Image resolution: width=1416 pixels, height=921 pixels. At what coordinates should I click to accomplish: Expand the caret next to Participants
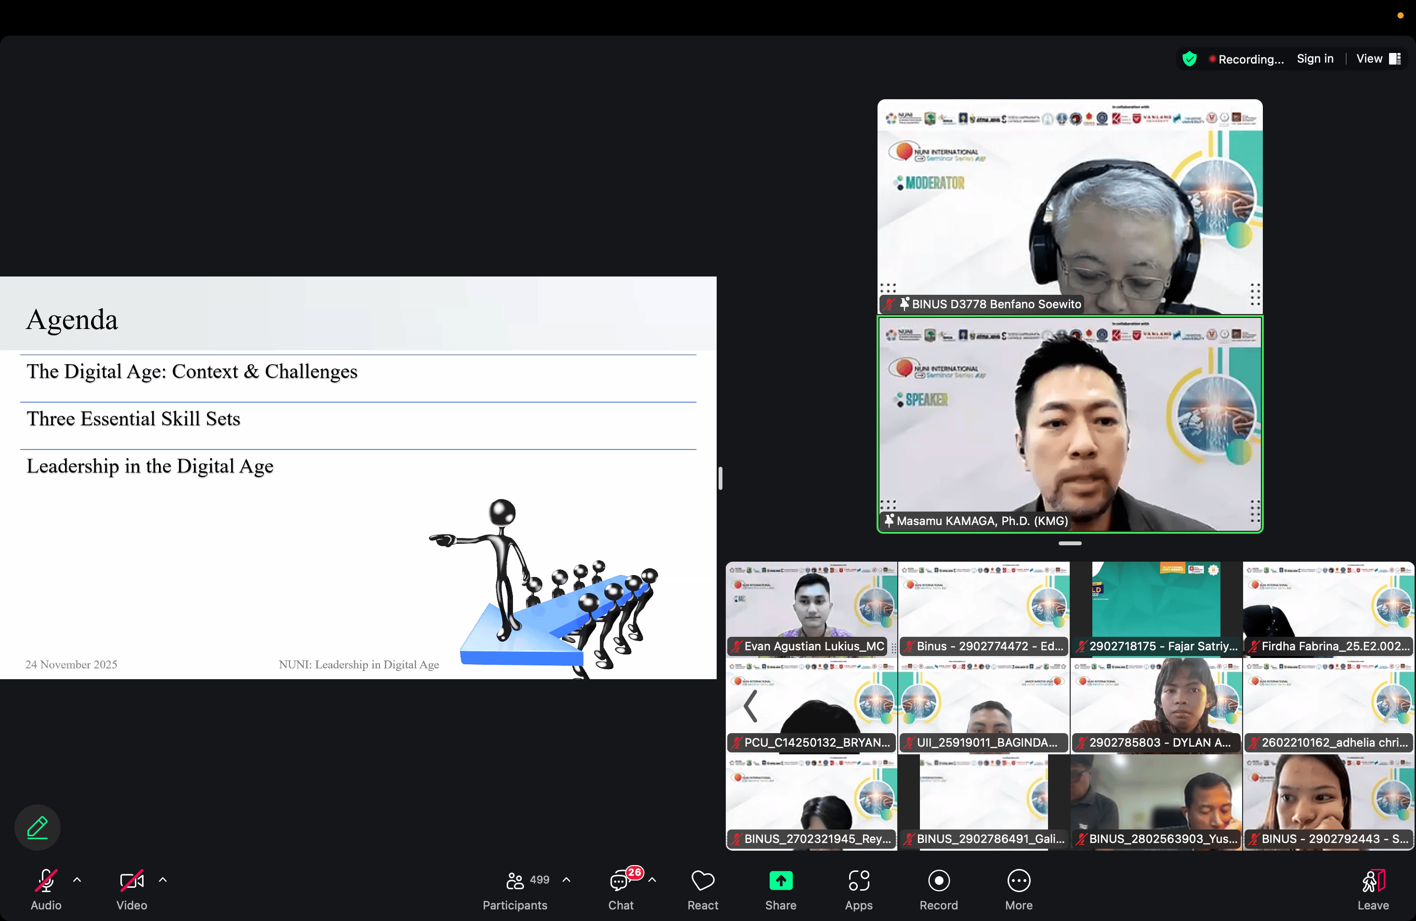click(x=566, y=880)
